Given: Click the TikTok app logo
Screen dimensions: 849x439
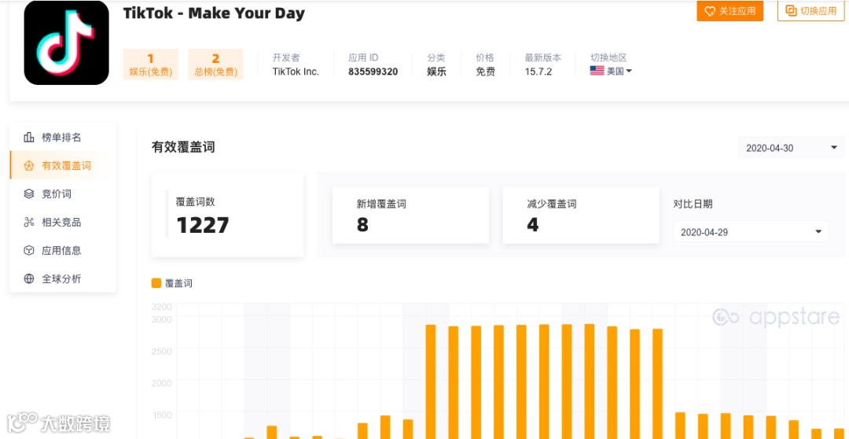Looking at the screenshot, I should click(67, 42).
